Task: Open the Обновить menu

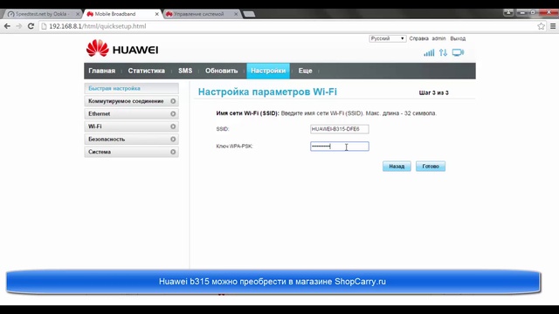Action: [221, 71]
